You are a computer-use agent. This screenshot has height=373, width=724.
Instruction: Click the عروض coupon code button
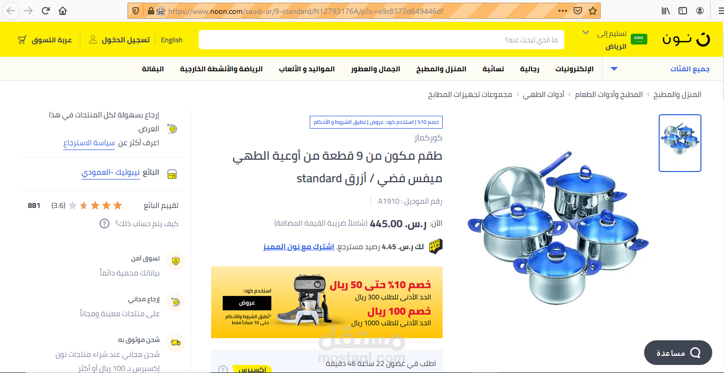[247, 303]
